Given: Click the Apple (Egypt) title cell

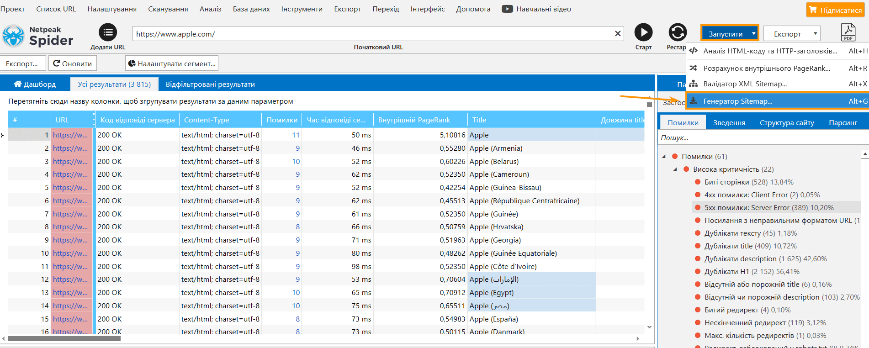Looking at the screenshot, I should click(531, 292).
